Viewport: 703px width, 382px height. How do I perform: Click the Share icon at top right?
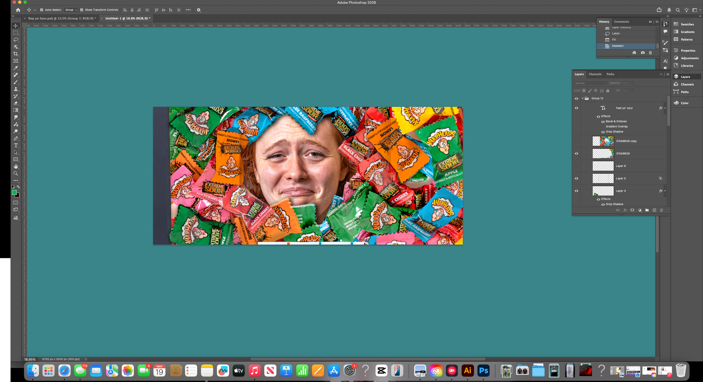[x=659, y=10]
